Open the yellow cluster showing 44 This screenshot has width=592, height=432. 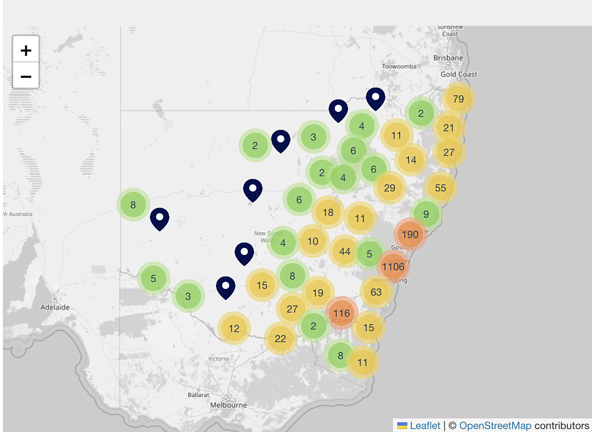345,251
